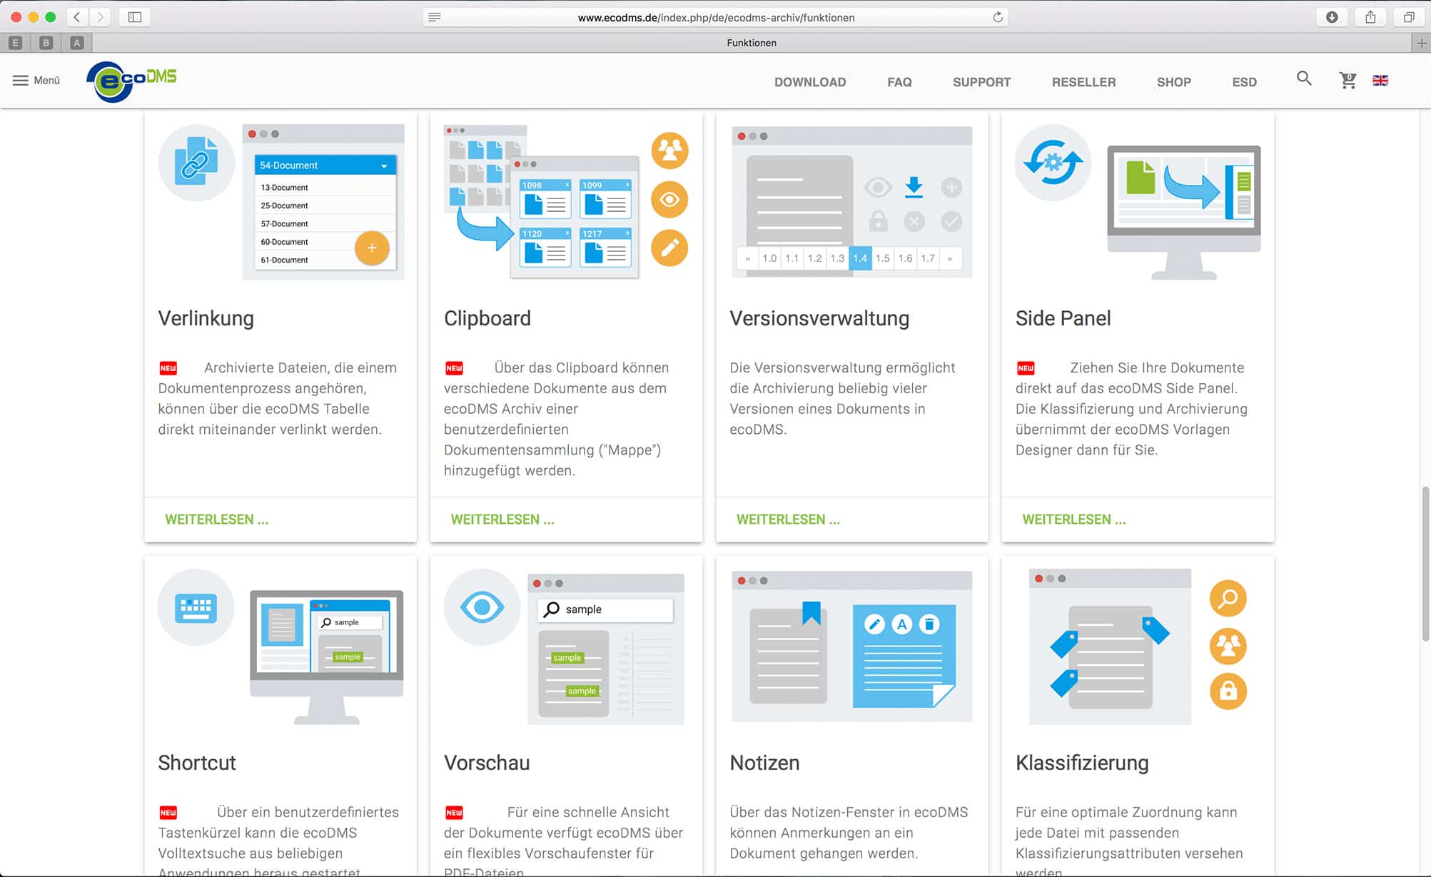The height and width of the screenshot is (877, 1431).
Task: Switch language with UK flag
Action: 1380,81
